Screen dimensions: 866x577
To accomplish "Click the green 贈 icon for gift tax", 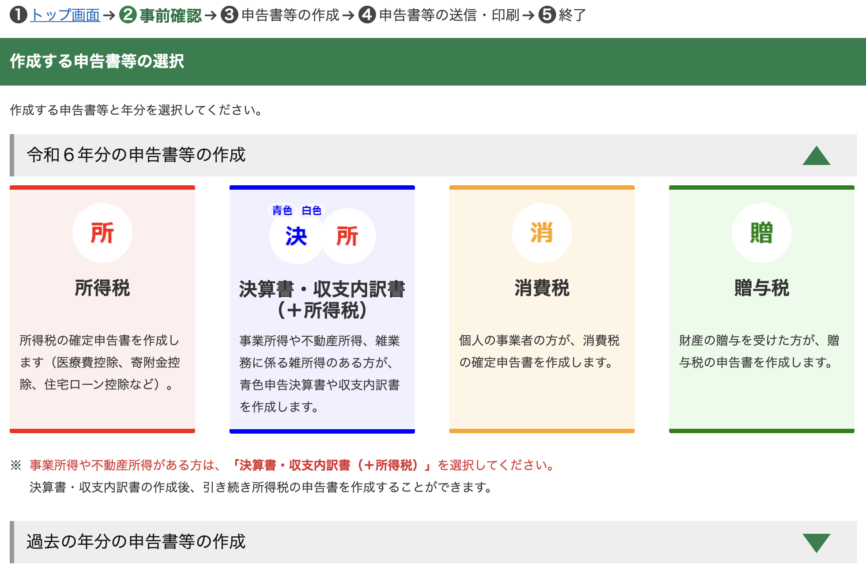I will point(761,233).
